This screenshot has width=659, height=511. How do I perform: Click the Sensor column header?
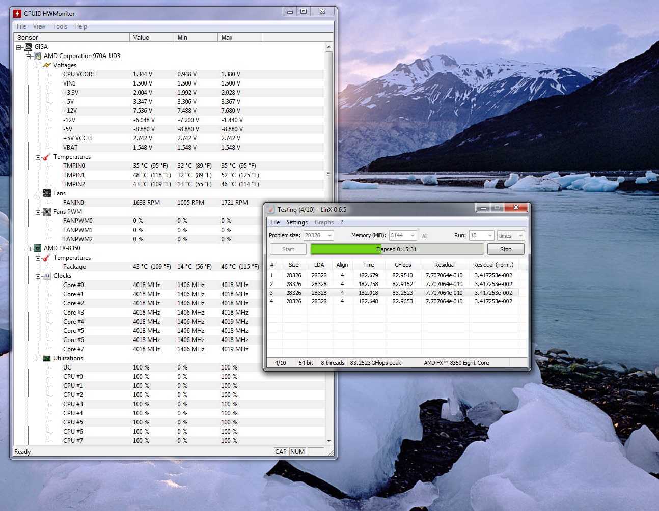pos(72,37)
